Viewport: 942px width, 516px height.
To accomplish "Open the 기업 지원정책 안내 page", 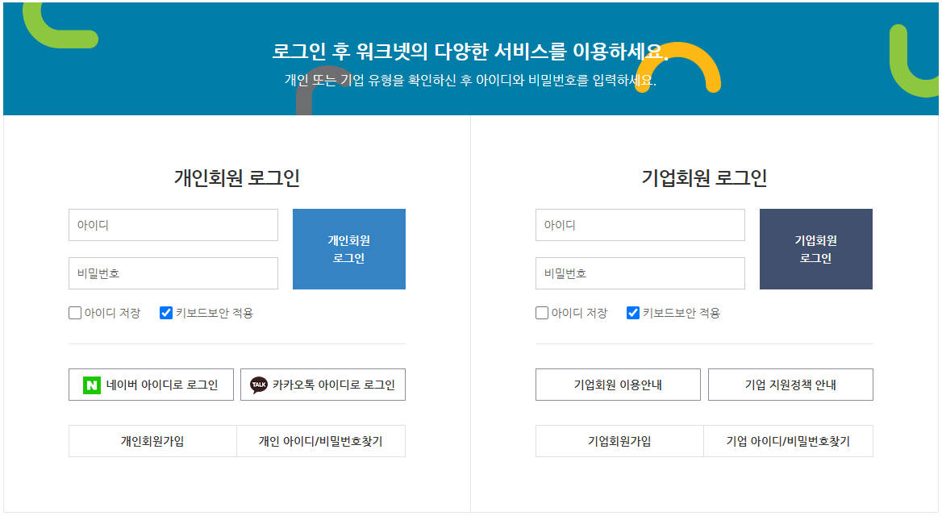I will 790,385.
